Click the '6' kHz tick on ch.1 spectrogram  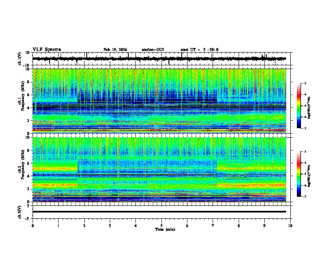coord(29,95)
